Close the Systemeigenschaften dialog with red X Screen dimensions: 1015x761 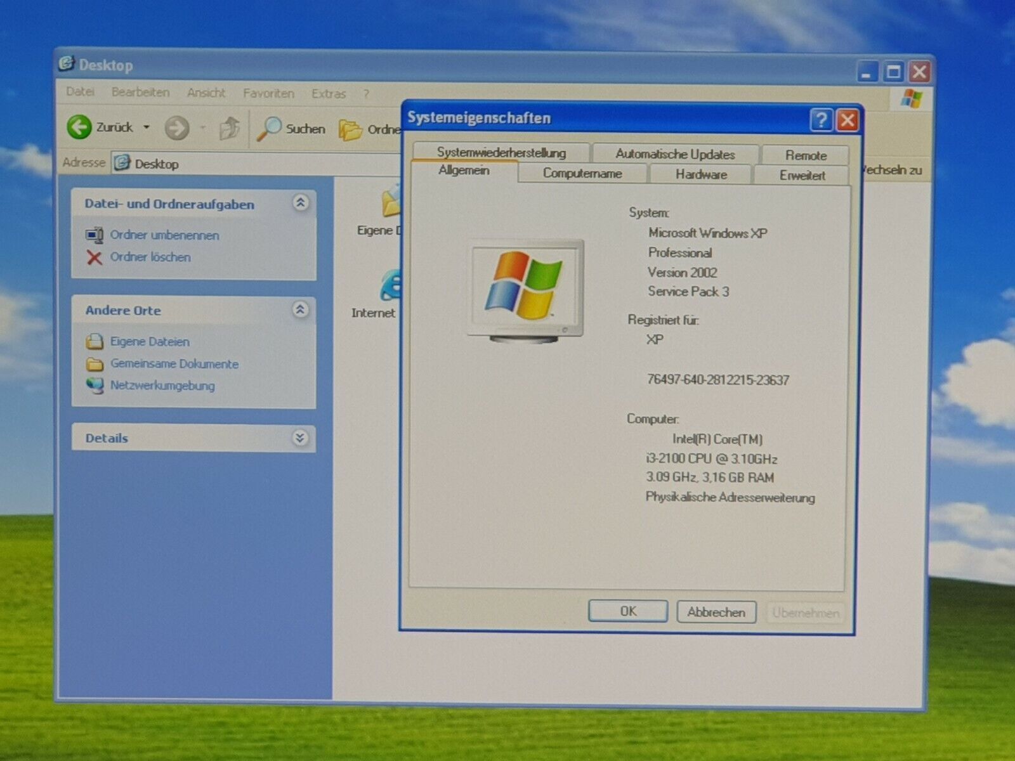pos(848,120)
